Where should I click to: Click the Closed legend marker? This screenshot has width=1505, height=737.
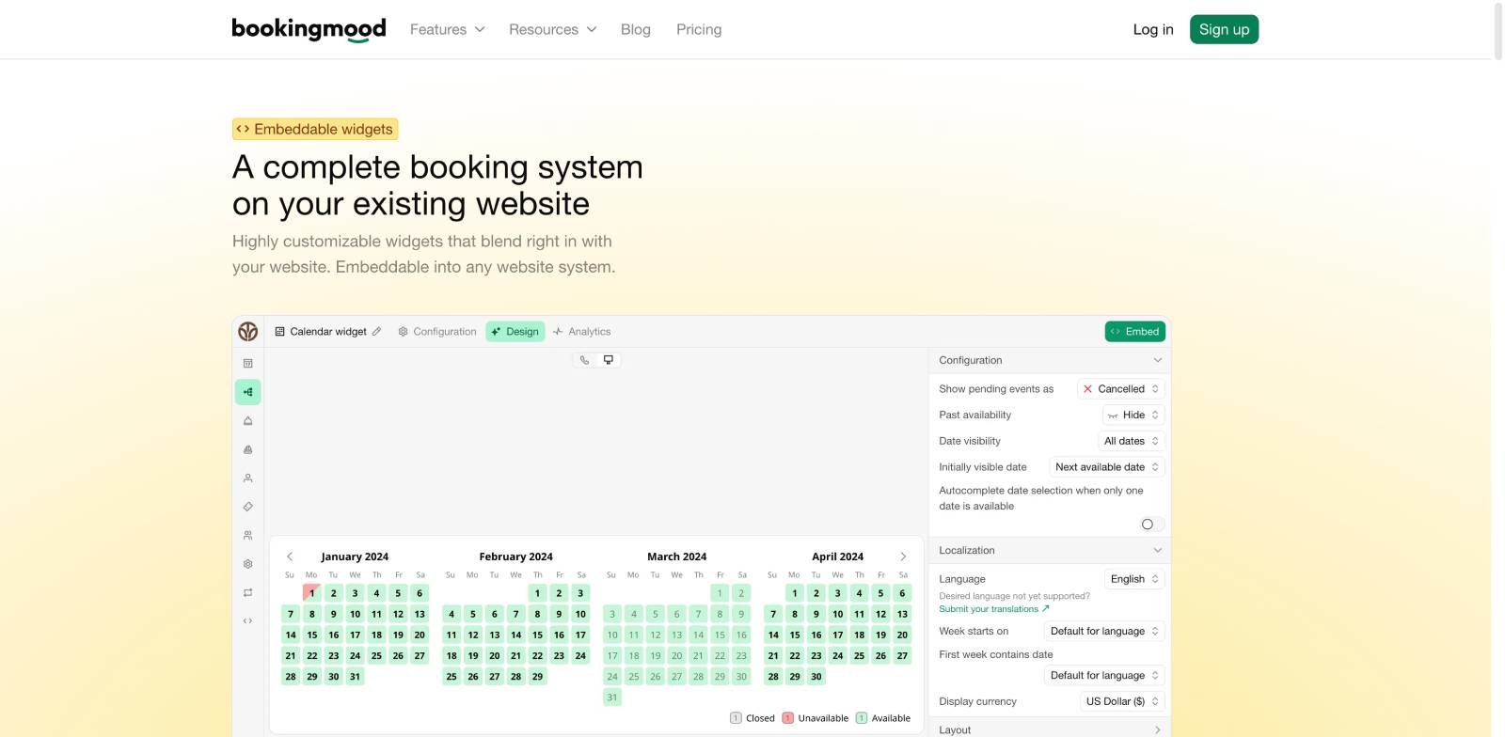click(x=736, y=718)
